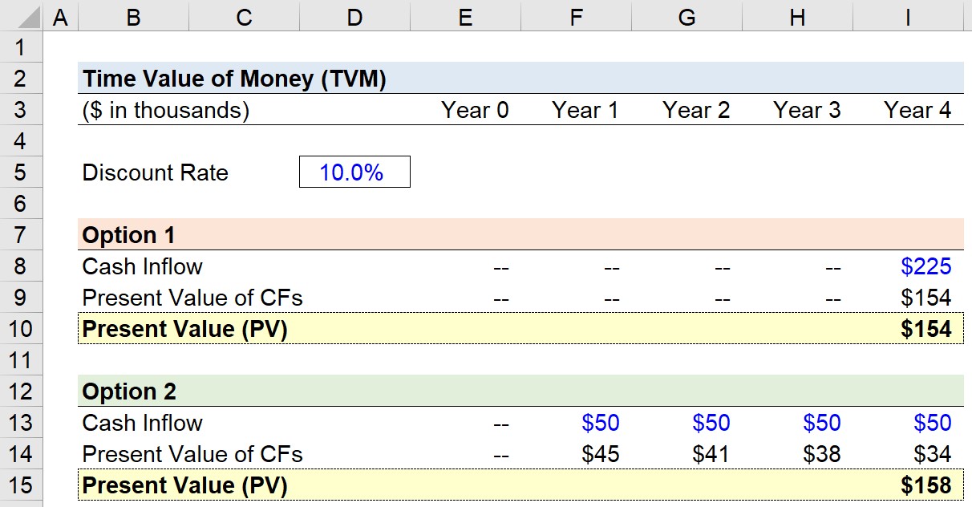Select row 5 header

(x=22, y=172)
